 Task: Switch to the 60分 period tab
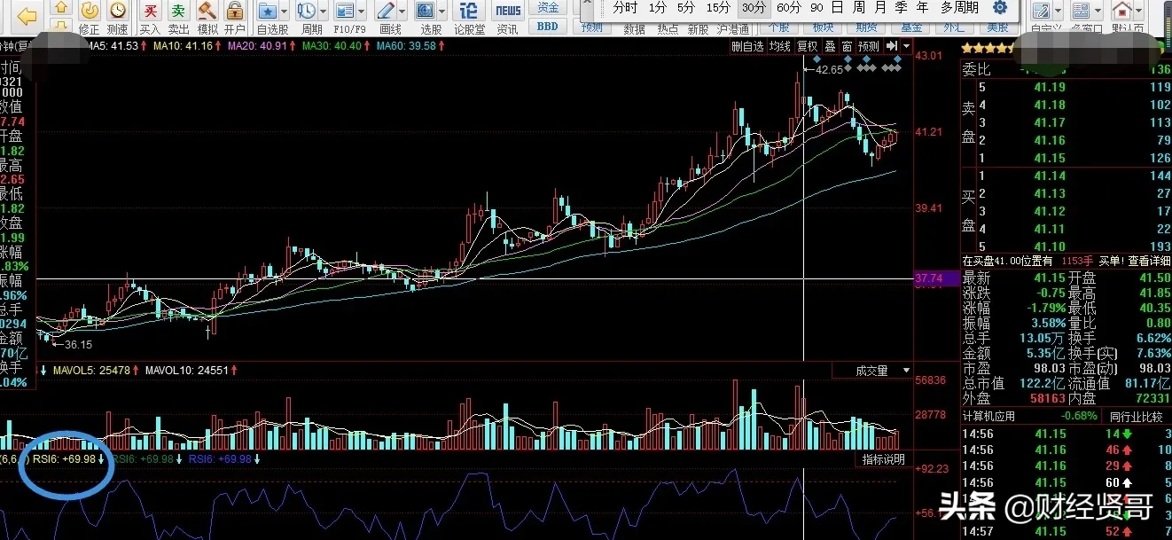789,8
